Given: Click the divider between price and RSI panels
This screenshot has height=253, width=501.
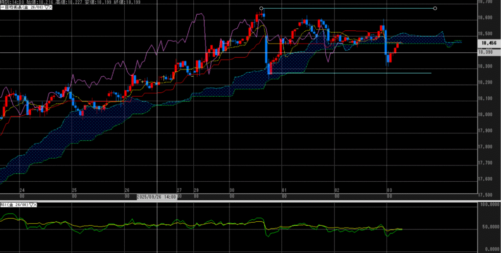Looking at the screenshot, I should pyautogui.click(x=250, y=200).
